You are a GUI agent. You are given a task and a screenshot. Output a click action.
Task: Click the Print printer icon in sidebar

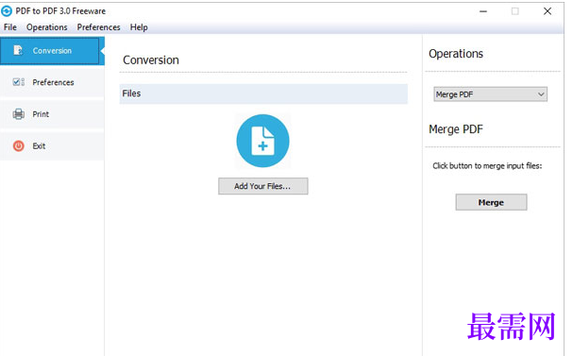18,114
